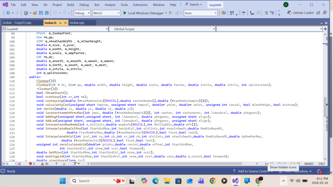This screenshot has width=333, height=187.
Task: Click the warnings indicator showing 95
Action: [x=45, y=164]
